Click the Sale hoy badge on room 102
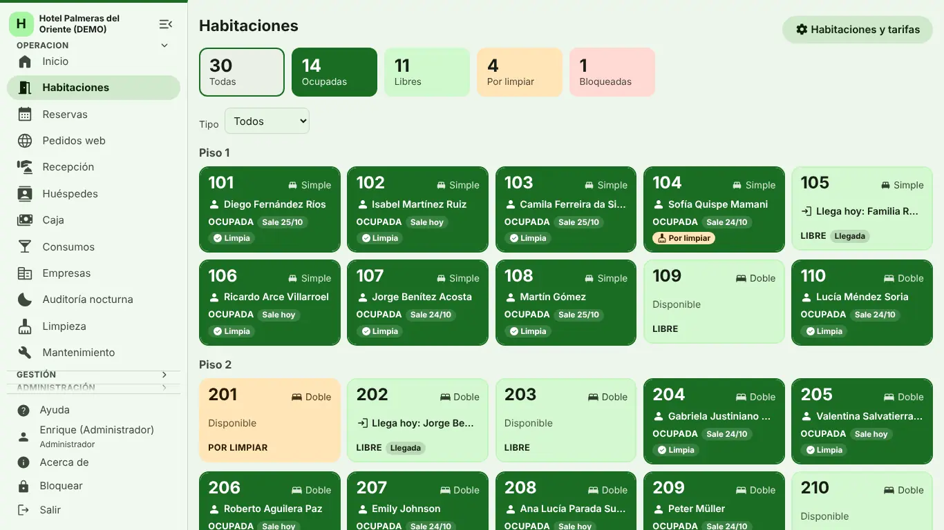Viewport: 944px width, 530px height. pos(427,222)
